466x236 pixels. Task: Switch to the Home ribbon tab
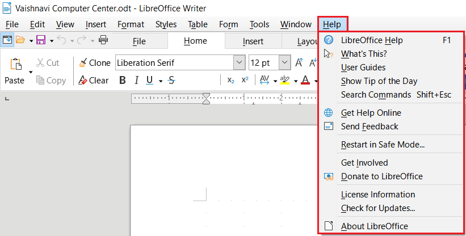pos(196,41)
